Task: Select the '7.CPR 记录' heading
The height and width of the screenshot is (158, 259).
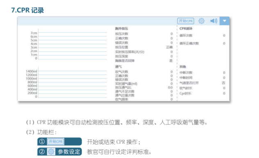Action: [x=27, y=10]
